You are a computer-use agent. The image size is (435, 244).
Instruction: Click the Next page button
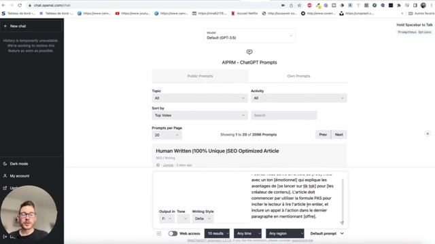click(339, 135)
